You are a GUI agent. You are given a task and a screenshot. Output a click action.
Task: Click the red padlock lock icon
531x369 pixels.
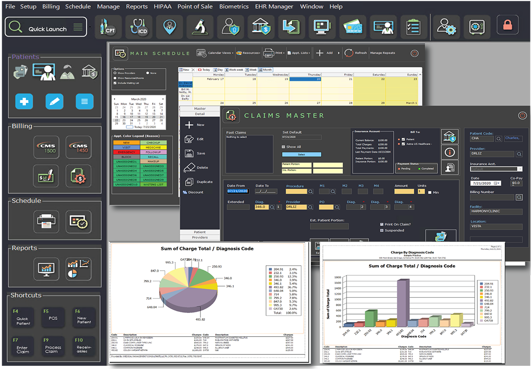point(507,25)
